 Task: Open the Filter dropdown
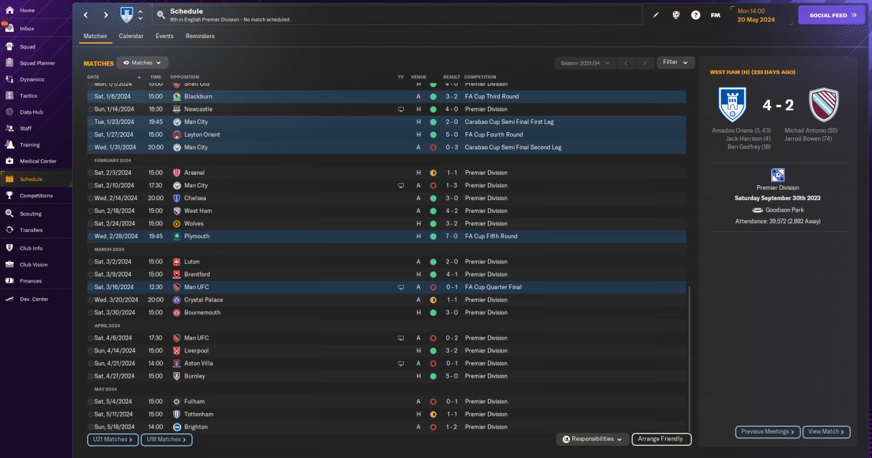click(676, 62)
